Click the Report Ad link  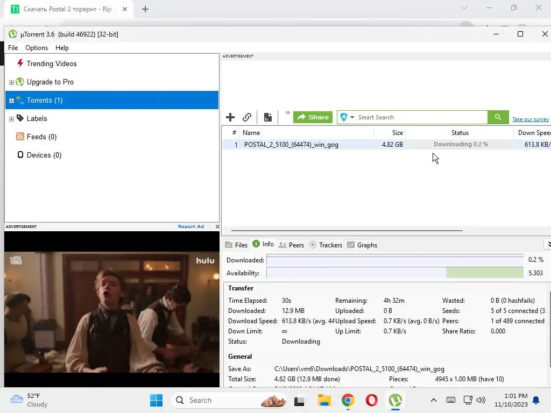(x=191, y=226)
